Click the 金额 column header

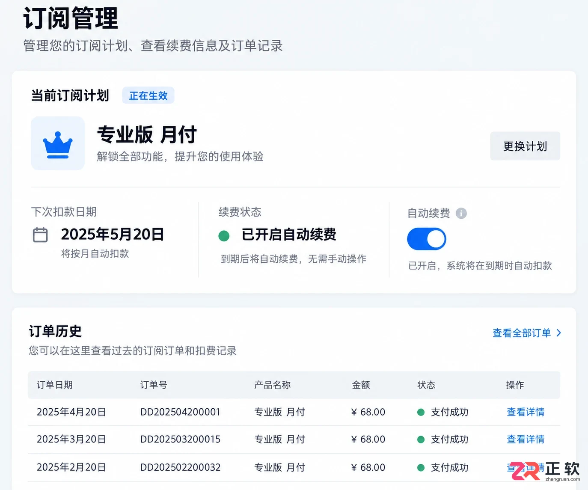click(x=361, y=385)
